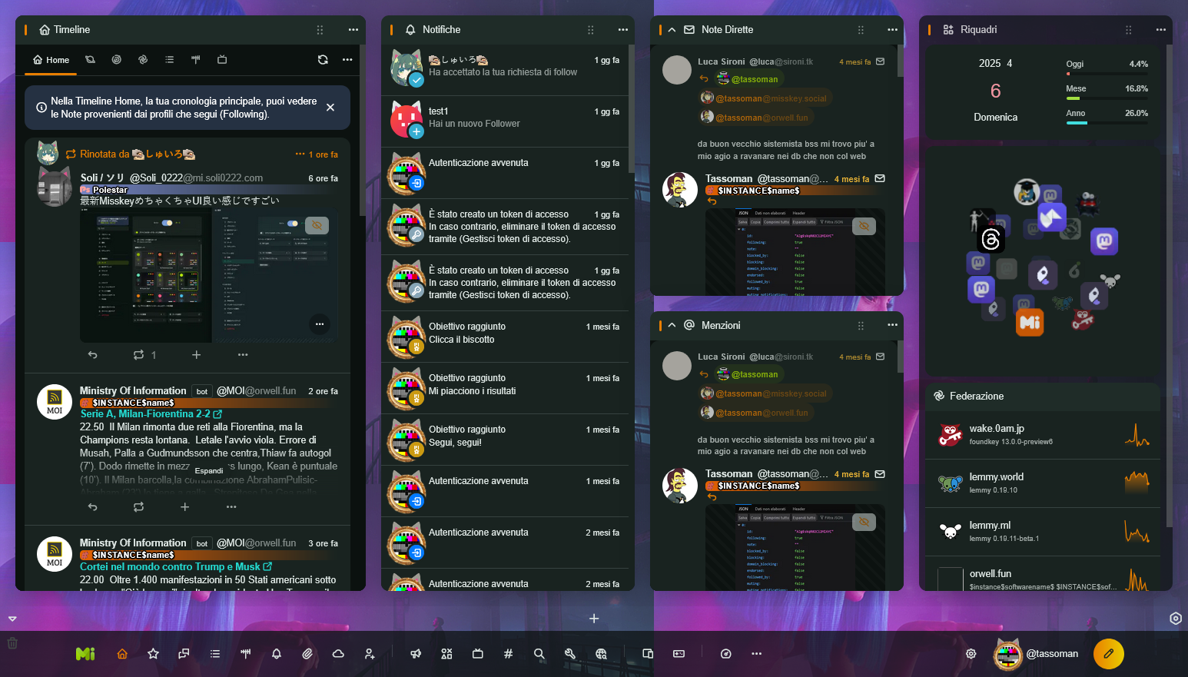This screenshot has height=677, width=1188.
Task: Hide Tassoman's image in Menzioni column
Action: (x=864, y=522)
